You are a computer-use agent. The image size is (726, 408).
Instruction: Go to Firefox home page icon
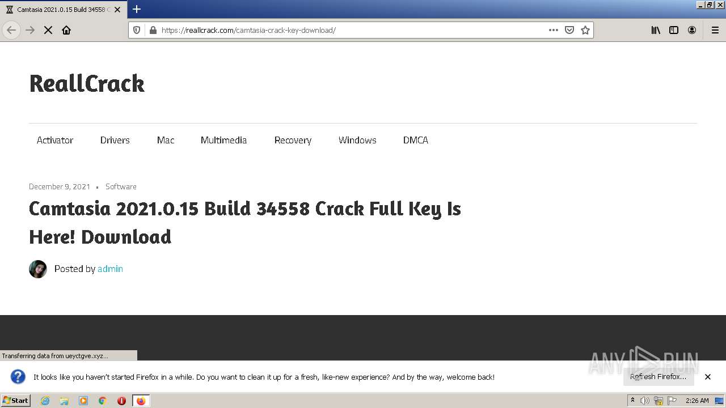coord(66,30)
